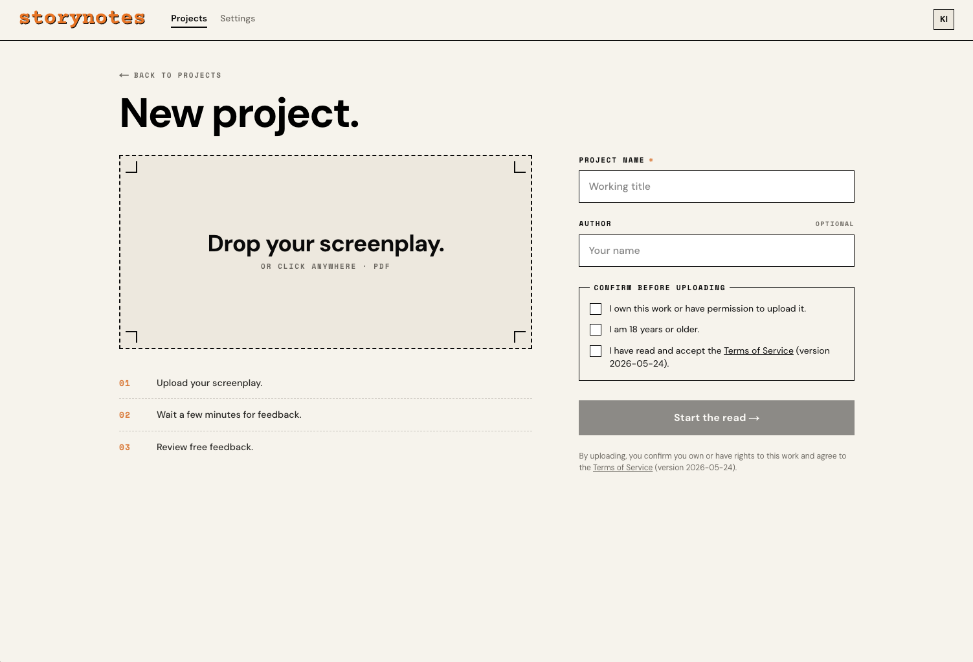This screenshot has width=973, height=662.
Task: Click the storynotes logo
Action: click(x=82, y=18)
